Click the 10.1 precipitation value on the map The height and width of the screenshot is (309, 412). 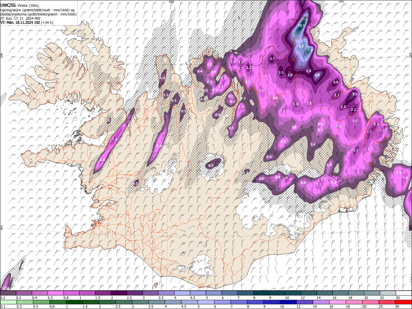pos(302,25)
